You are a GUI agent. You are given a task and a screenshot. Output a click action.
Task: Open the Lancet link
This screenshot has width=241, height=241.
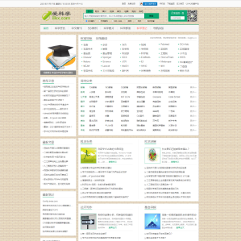pos(106,66)
